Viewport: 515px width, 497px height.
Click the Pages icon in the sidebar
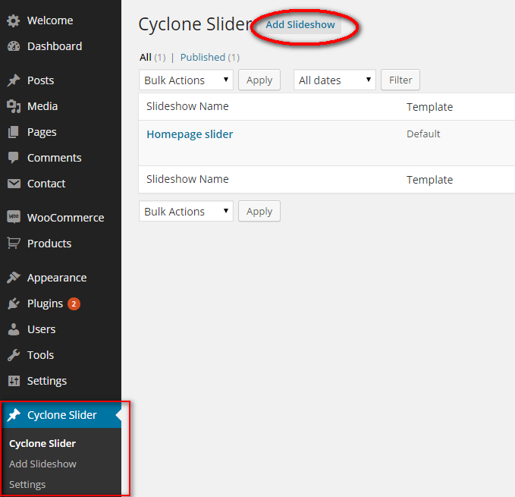(x=14, y=132)
